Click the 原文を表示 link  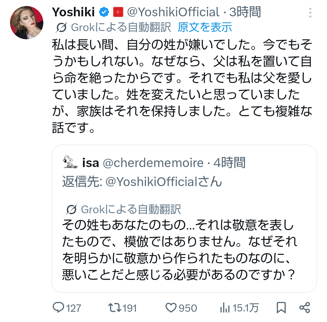click(205, 27)
